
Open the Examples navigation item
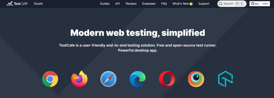(149, 4)
